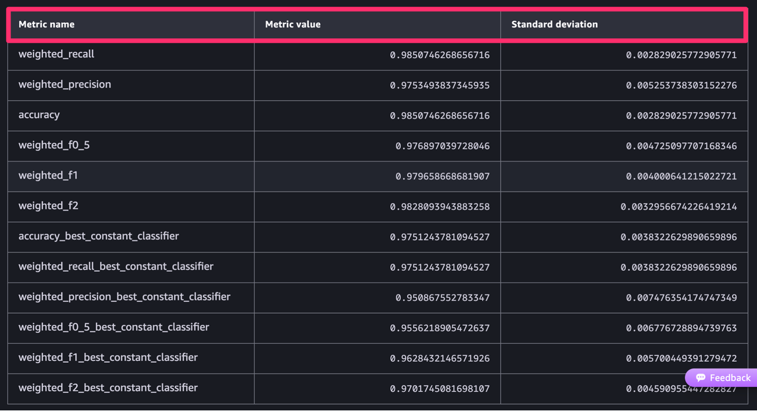757x412 pixels.
Task: Click the Metric value column header
Action: tap(293, 24)
